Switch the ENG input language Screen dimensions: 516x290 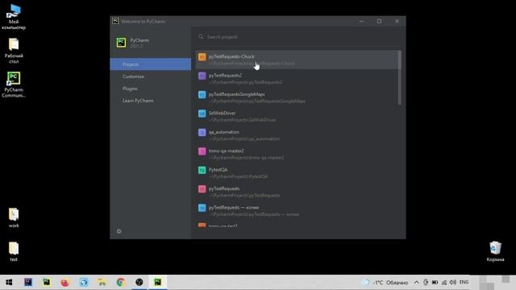(464, 282)
